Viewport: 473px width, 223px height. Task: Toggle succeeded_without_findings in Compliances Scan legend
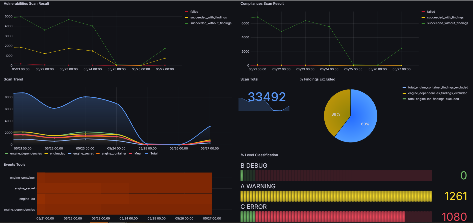coord(448,23)
